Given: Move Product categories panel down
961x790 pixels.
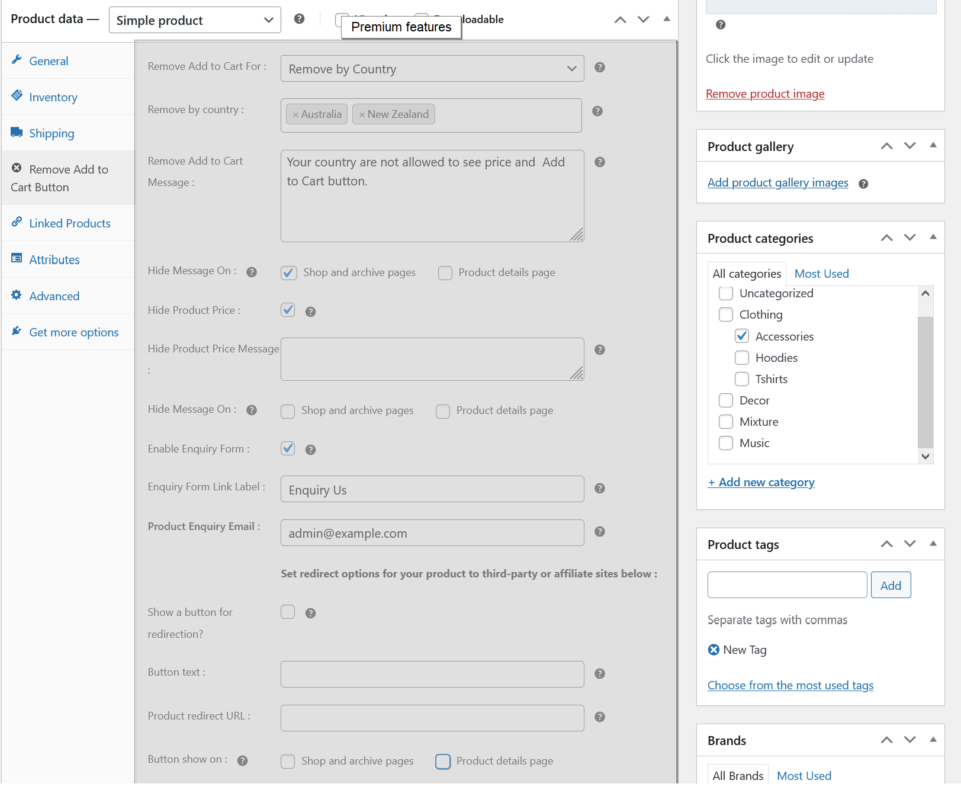Looking at the screenshot, I should [x=910, y=237].
